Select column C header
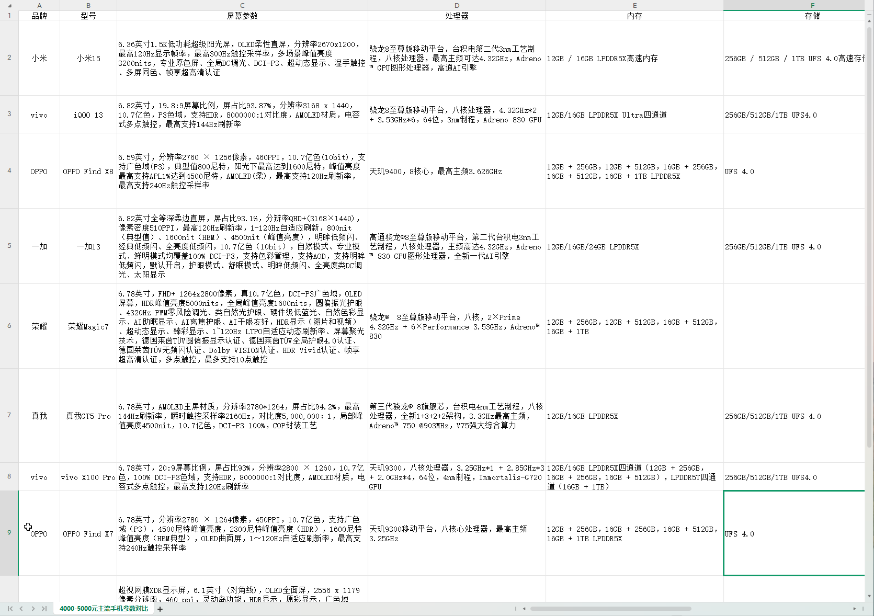Image resolution: width=874 pixels, height=616 pixels. (242, 5)
